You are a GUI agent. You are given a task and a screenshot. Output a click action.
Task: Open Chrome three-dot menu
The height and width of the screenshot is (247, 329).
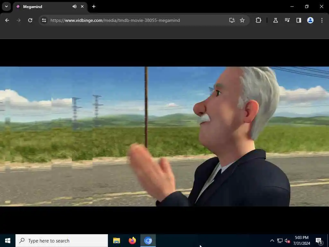[x=322, y=20]
